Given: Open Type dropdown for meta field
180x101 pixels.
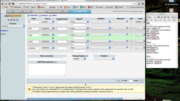Looking at the screenshot, I should pyautogui.click(x=48, y=41).
